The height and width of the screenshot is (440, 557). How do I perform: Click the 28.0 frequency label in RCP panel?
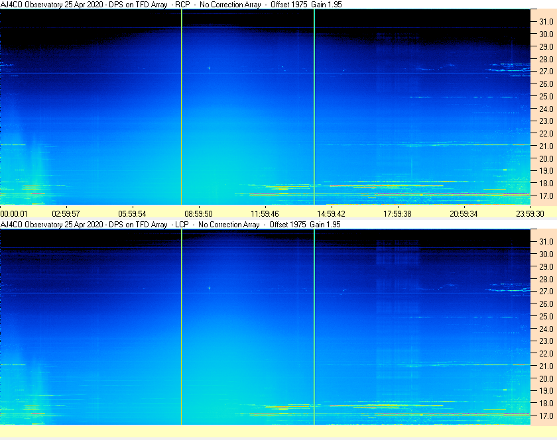(x=546, y=59)
